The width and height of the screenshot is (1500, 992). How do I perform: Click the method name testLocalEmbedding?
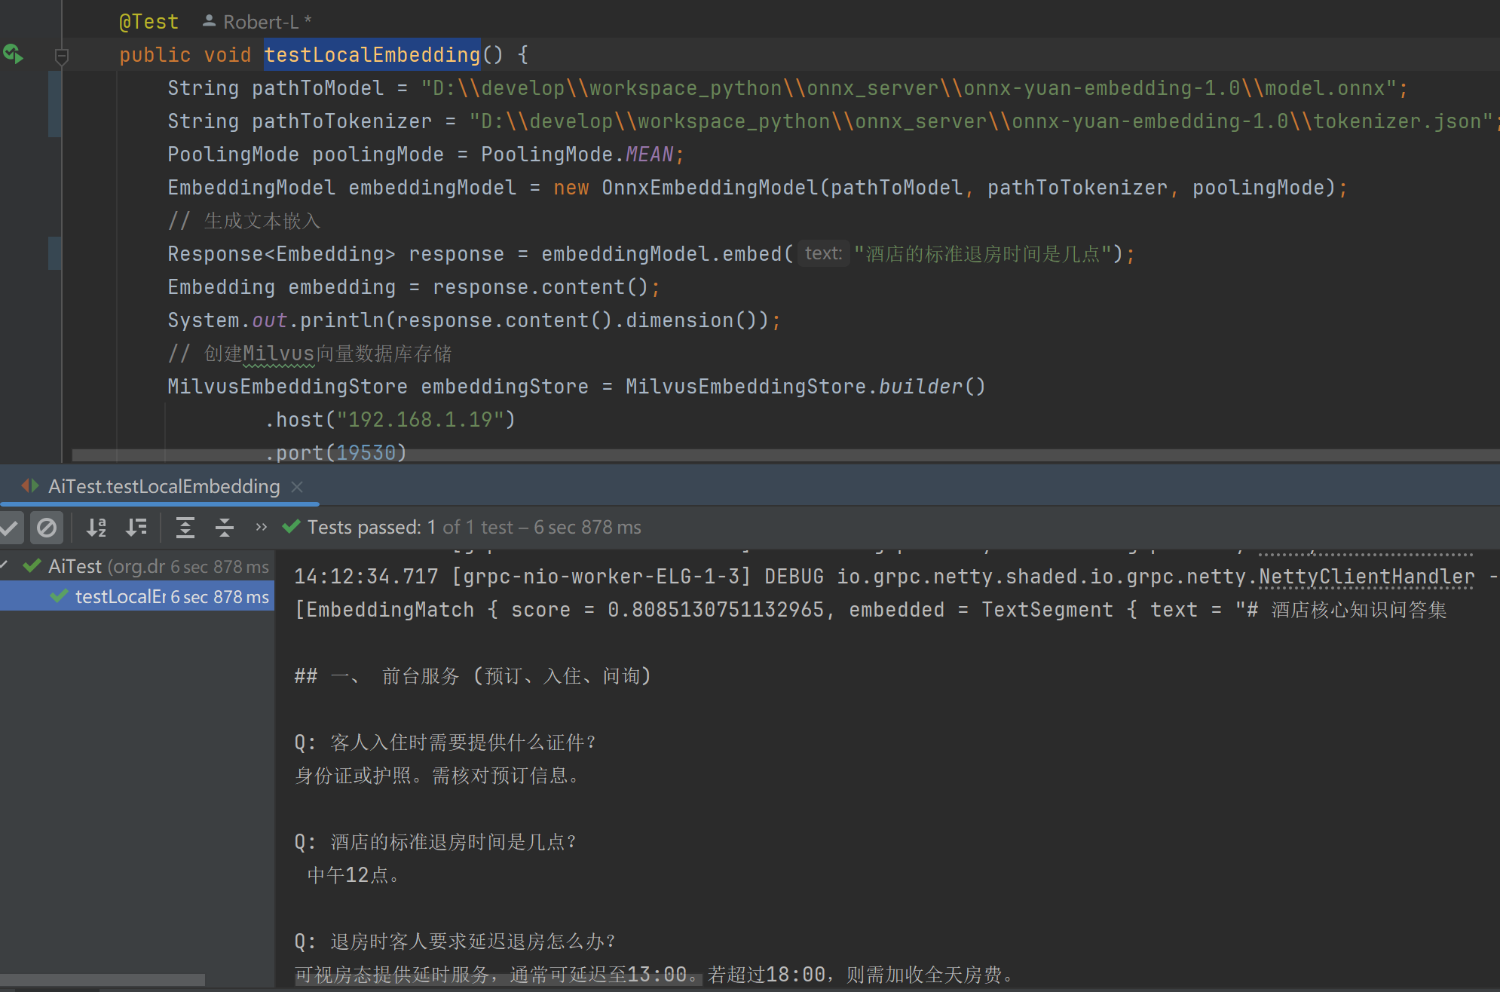pyautogui.click(x=372, y=55)
